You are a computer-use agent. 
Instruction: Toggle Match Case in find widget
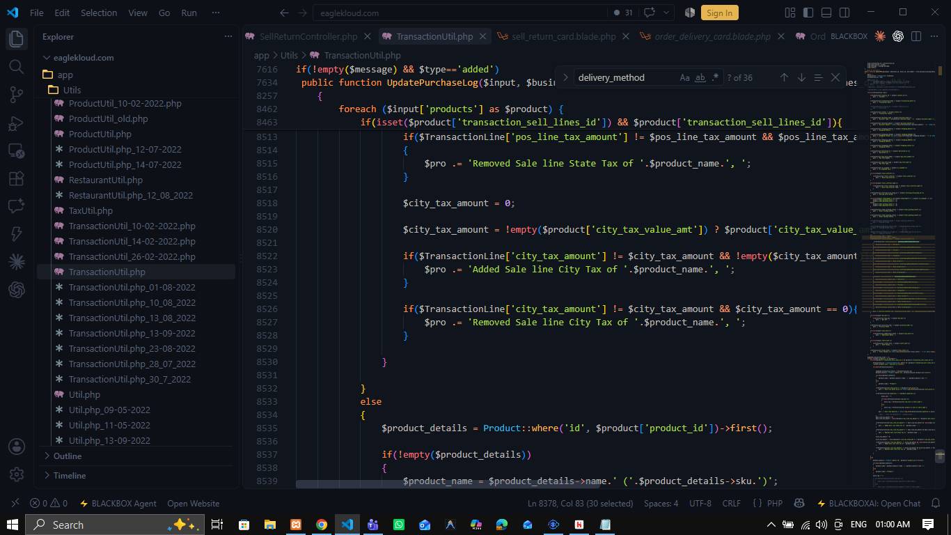tap(684, 77)
